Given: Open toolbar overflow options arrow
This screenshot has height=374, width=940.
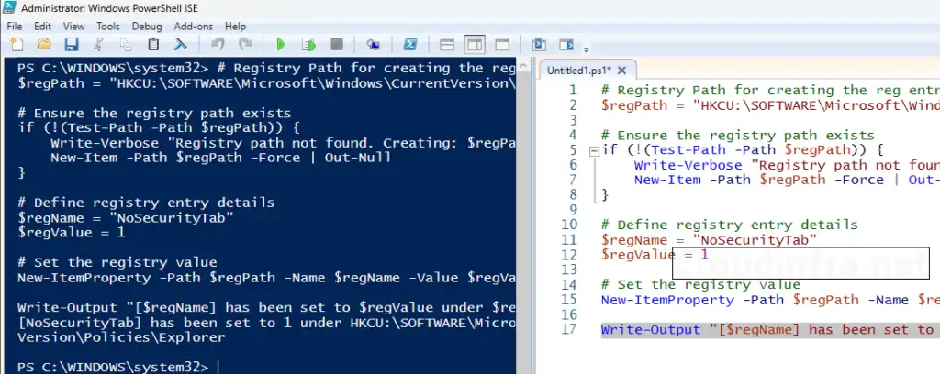Looking at the screenshot, I should [x=587, y=49].
